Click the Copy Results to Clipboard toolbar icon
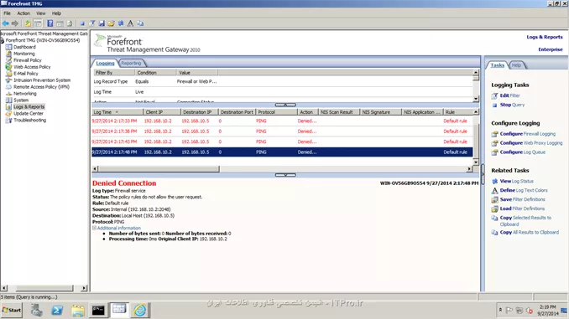569x319 pixels. click(x=140, y=23)
